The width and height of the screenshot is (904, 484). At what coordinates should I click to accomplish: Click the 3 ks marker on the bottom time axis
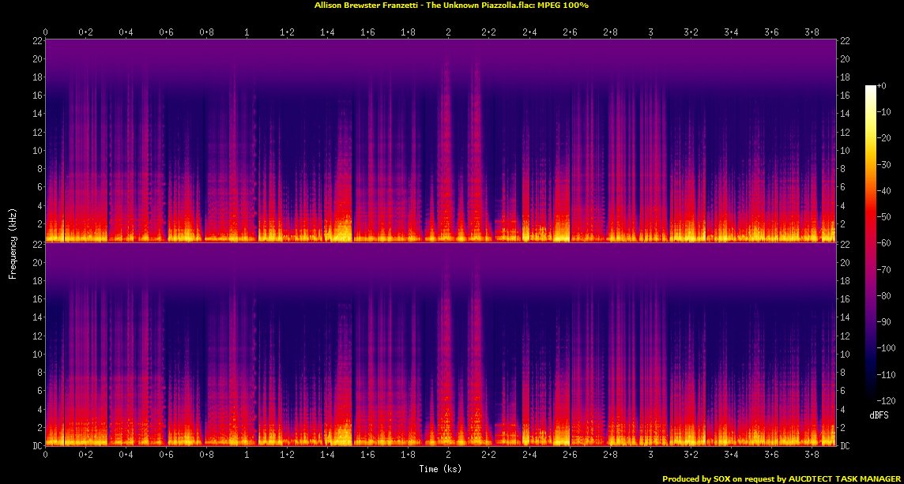pyautogui.click(x=650, y=456)
